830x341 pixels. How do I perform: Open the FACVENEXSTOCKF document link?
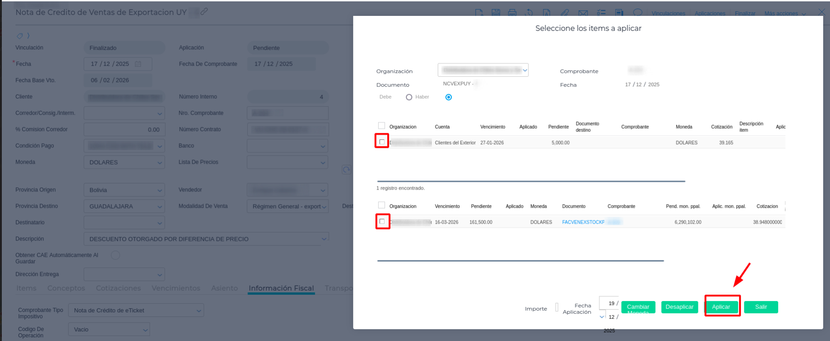coord(583,222)
